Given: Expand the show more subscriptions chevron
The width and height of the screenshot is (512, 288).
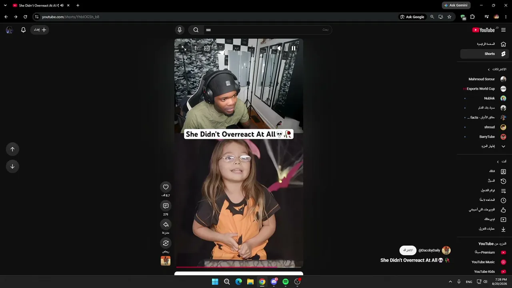Looking at the screenshot, I should pos(503,146).
